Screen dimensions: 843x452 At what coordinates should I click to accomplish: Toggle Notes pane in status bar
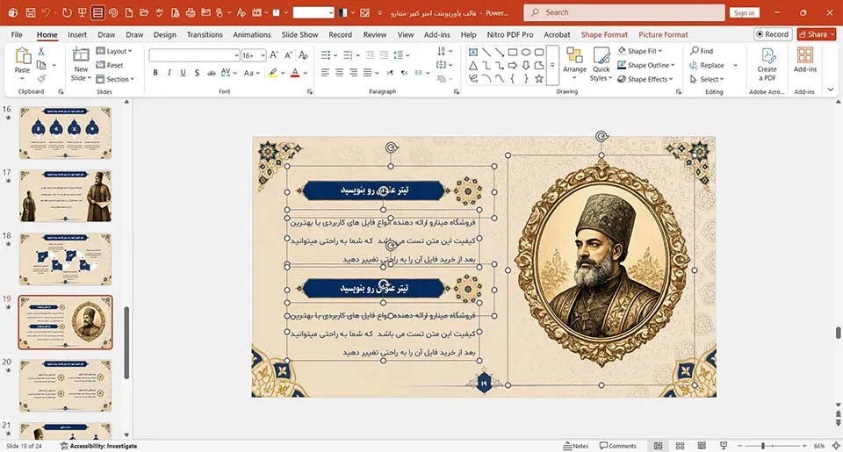click(x=576, y=446)
